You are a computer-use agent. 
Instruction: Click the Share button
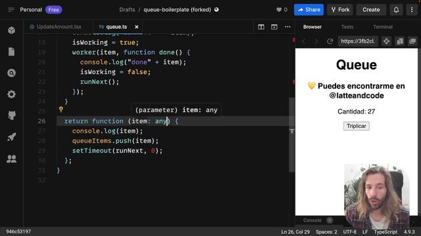309,10
